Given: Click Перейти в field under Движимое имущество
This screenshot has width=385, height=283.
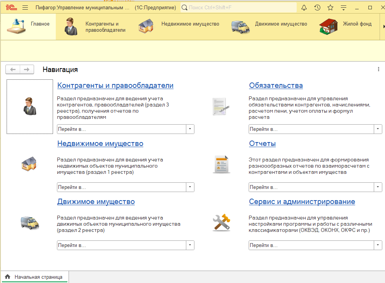Looking at the screenshot, I should tap(122, 245).
